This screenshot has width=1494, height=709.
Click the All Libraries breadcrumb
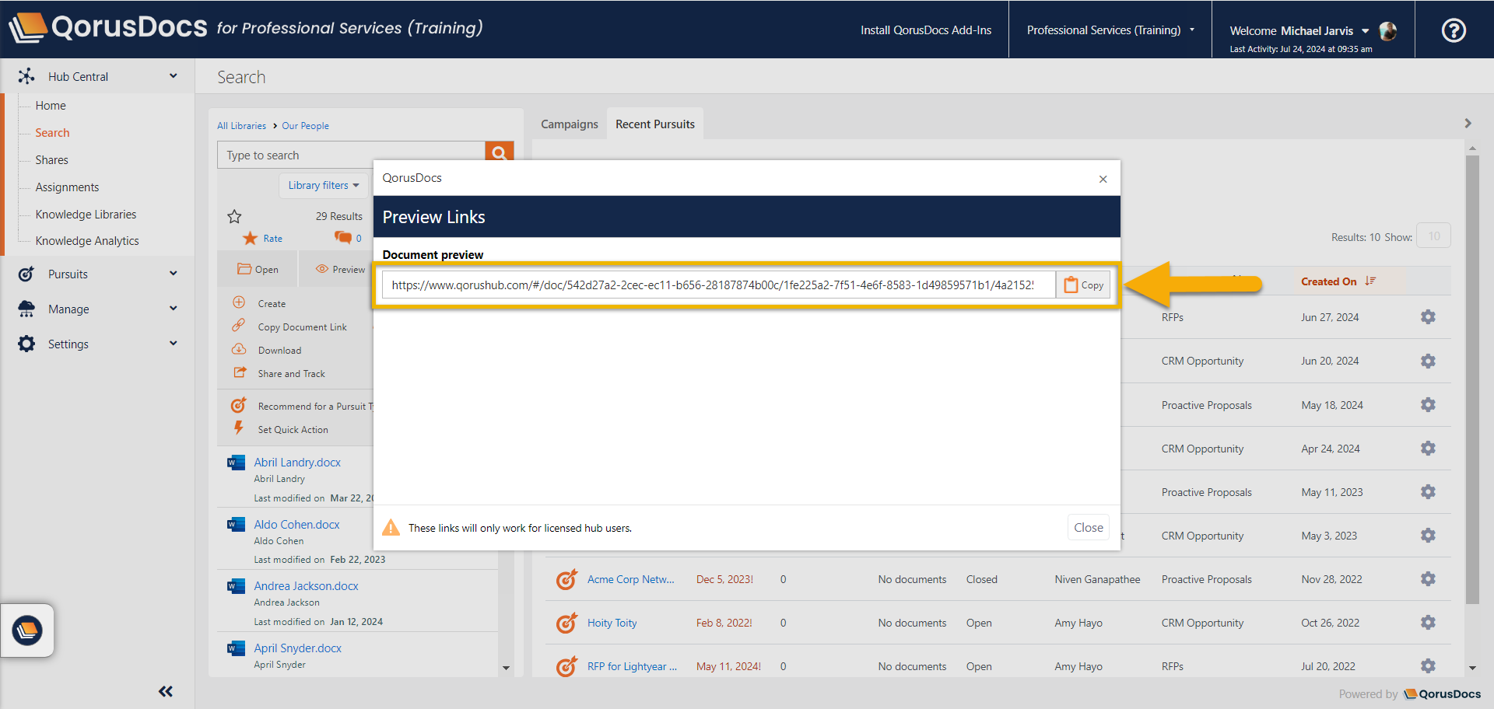click(241, 126)
